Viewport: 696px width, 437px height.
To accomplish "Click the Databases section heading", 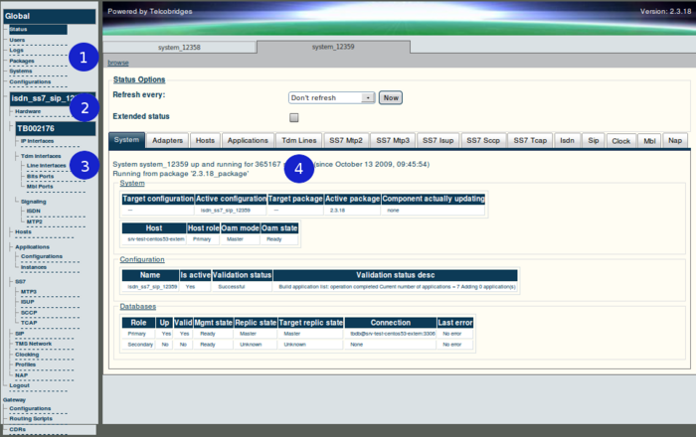I will (x=138, y=307).
